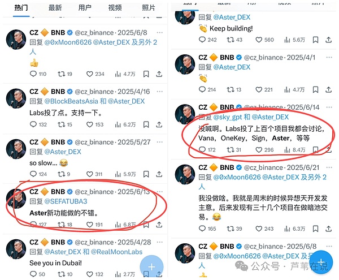This screenshot has height=280, width=339.
Task: Bookmark the 2025/4/1 clapping hands tweet
Action: click(315, 89)
